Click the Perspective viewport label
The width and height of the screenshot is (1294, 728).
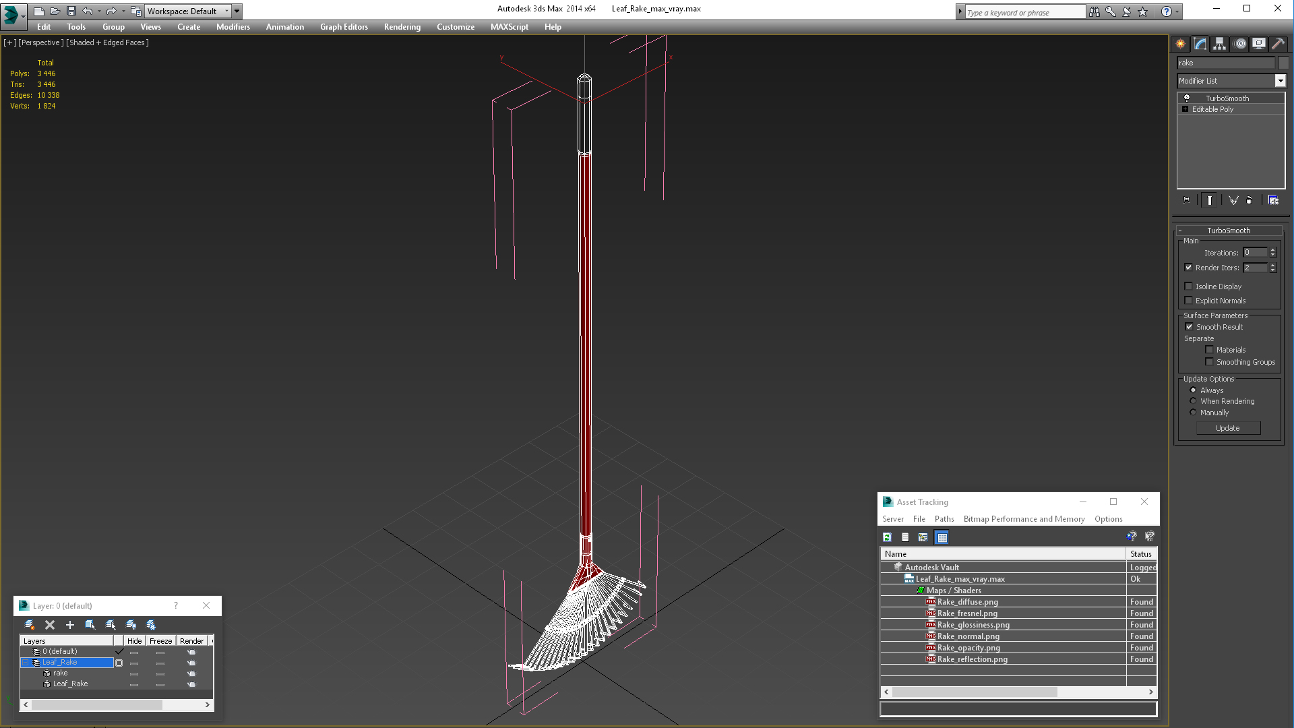(41, 42)
